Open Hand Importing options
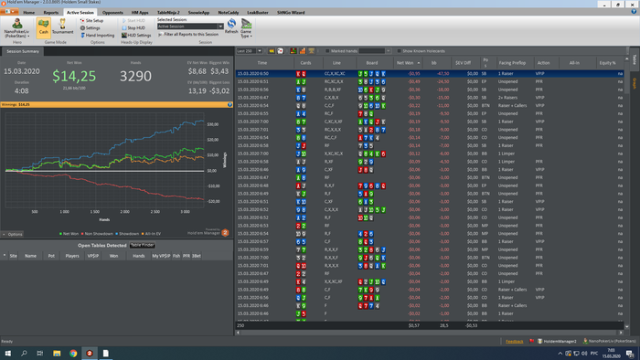This screenshot has height=360, width=640. click(x=97, y=35)
